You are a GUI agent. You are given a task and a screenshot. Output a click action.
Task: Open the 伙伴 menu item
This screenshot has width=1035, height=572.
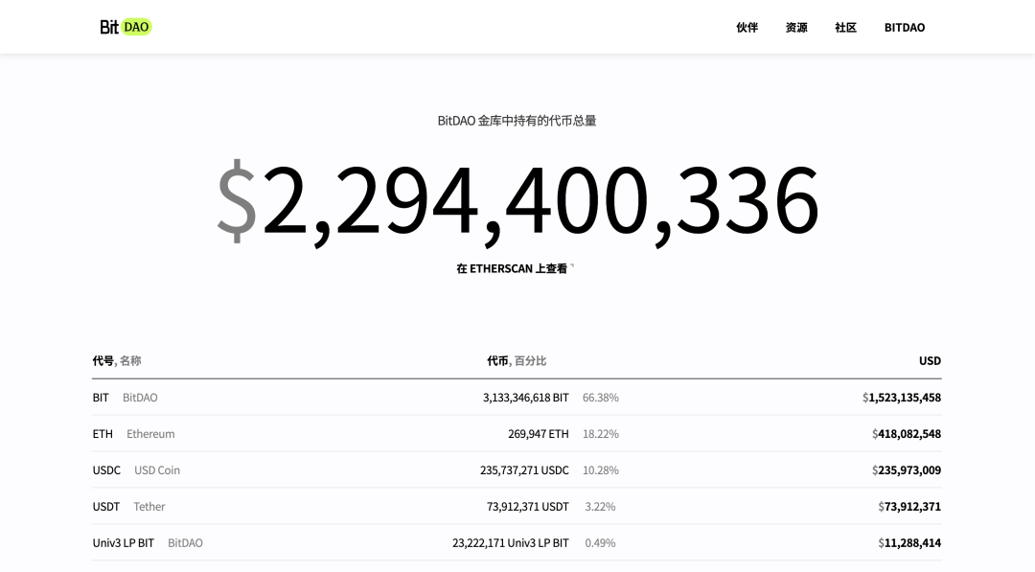(x=747, y=28)
